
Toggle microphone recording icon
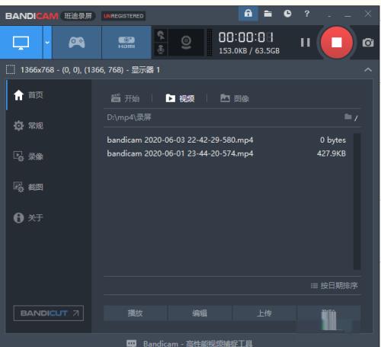(161, 50)
